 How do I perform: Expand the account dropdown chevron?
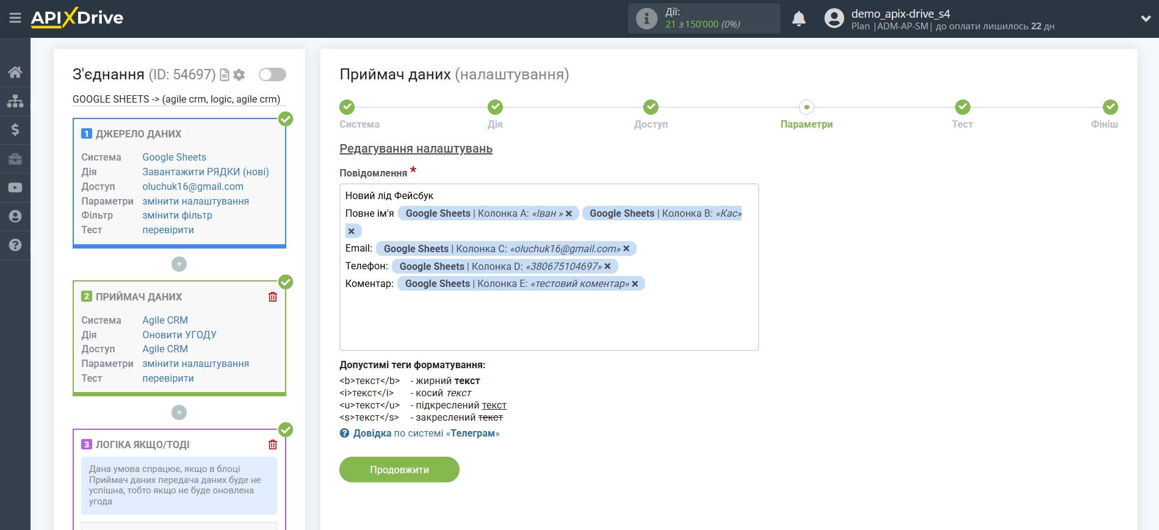coord(1146,18)
